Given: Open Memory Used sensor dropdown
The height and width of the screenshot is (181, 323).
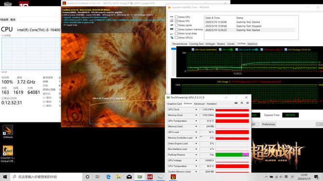Looking at the screenshot, I should point(196,126).
